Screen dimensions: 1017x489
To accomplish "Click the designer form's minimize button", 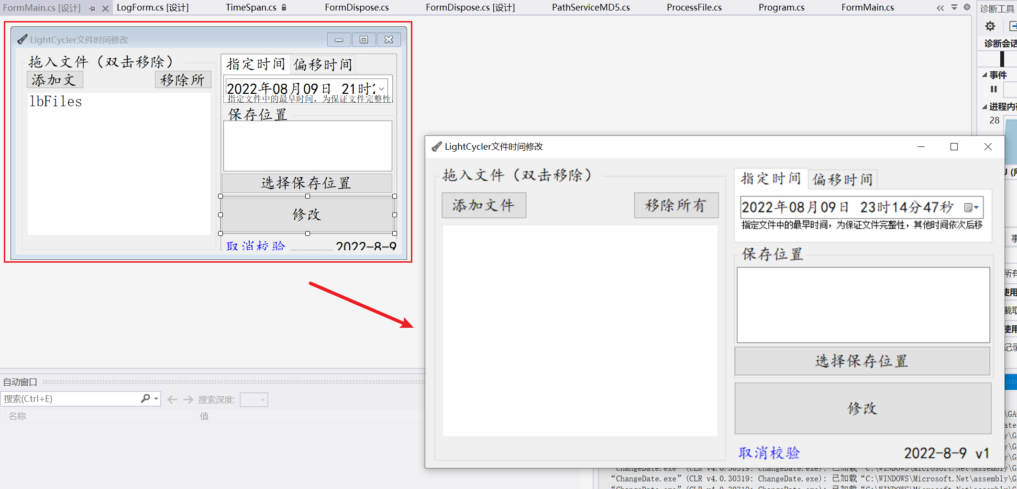I will pyautogui.click(x=339, y=40).
